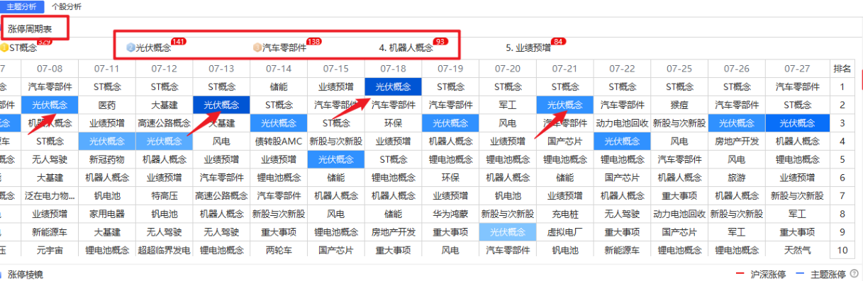Click the gold medal icon beside ST概念

(3, 48)
